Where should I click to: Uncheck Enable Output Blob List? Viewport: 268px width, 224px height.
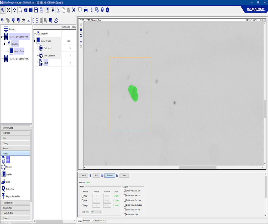tap(125, 191)
